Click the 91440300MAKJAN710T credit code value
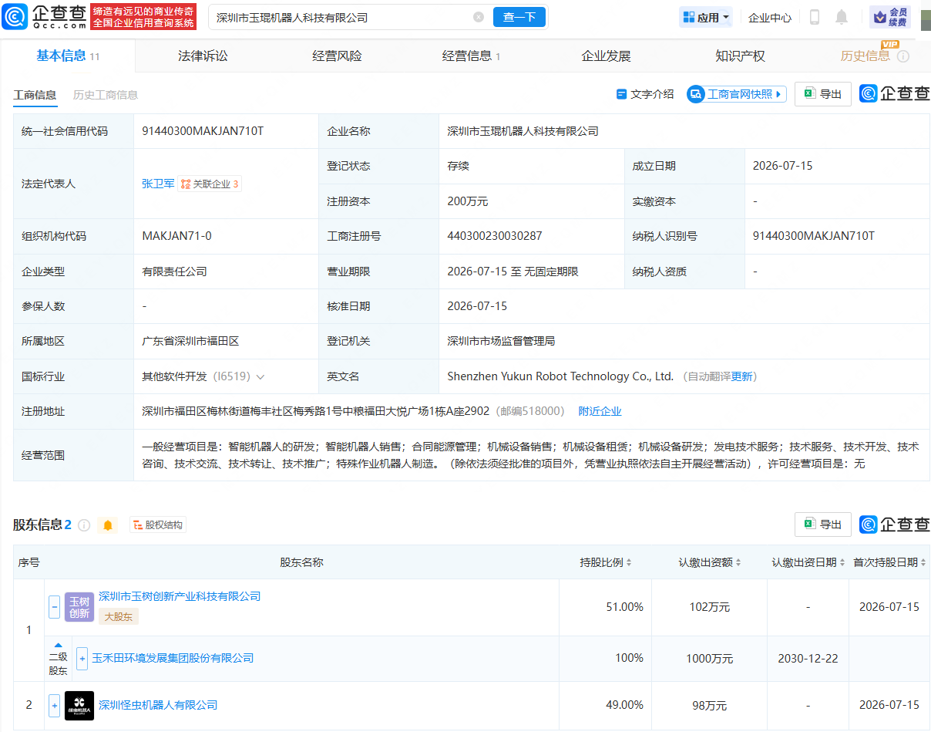Viewport: 931px width, 732px height. pyautogui.click(x=203, y=131)
